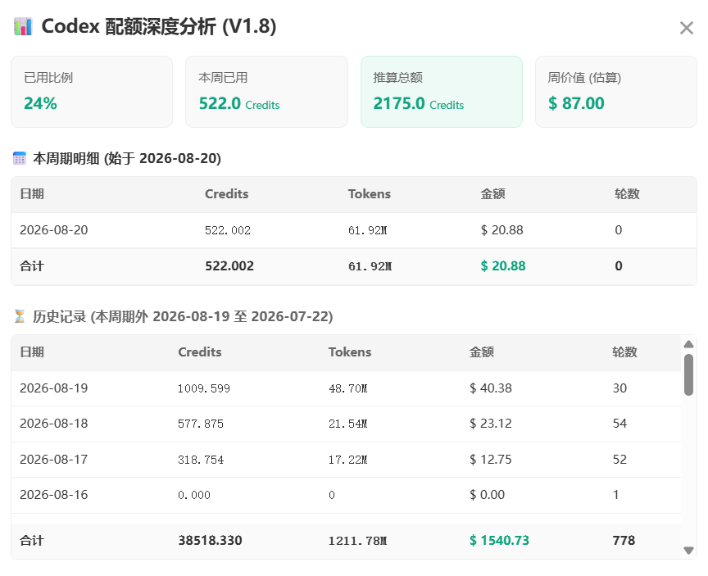Click the 轮数 header in current period table
The width and height of the screenshot is (708, 576).
(627, 194)
